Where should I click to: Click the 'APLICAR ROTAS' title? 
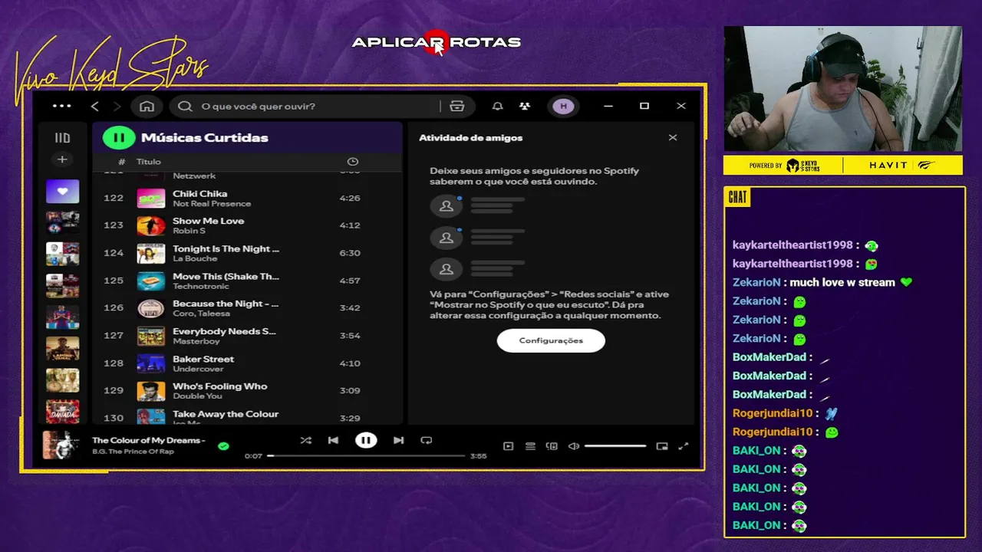tap(437, 42)
